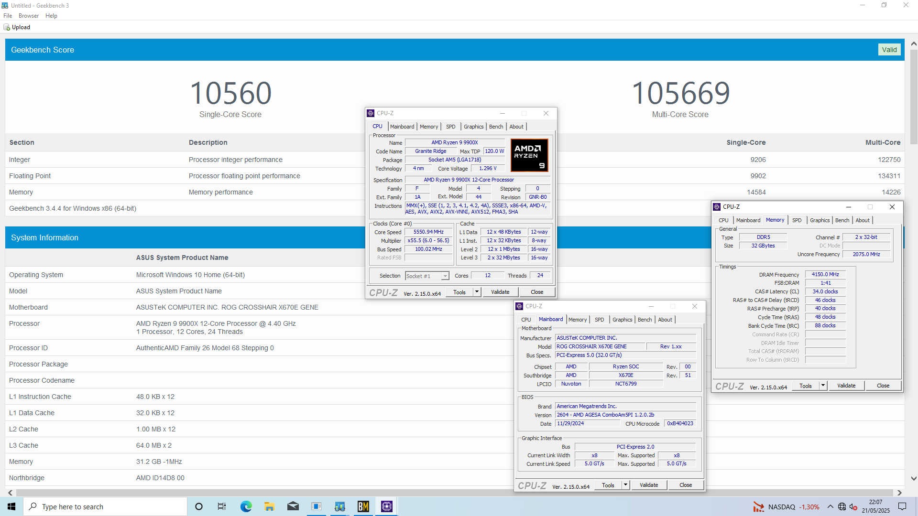Click the Geekbench vertical scrollbar down arrow
Image resolution: width=918 pixels, height=516 pixels.
(914, 478)
